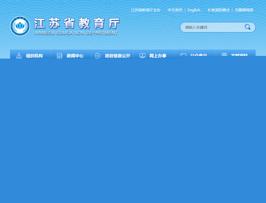Image resolution: width=266 pixels, height=203 pixels.
Task: Click the 江苏省教育厅 site title
Action: [x=77, y=23]
